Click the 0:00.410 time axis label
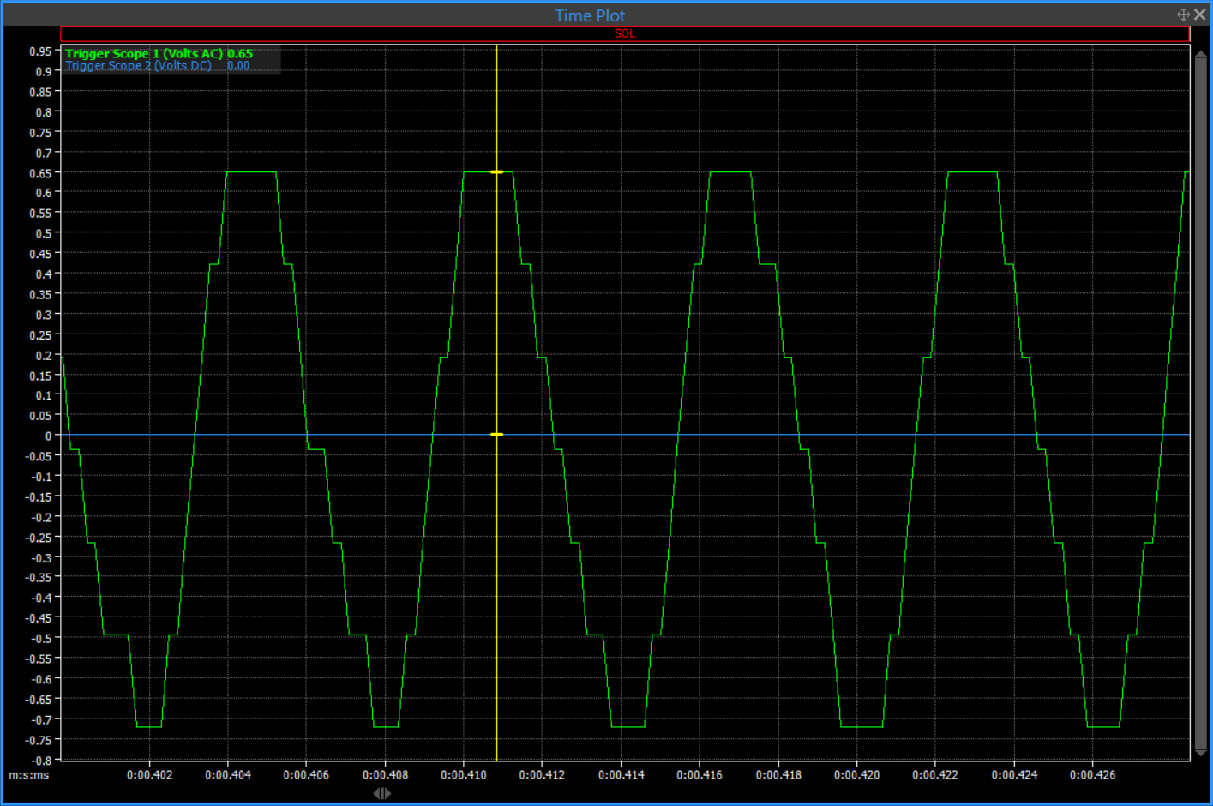The height and width of the screenshot is (806, 1213). pyautogui.click(x=464, y=775)
